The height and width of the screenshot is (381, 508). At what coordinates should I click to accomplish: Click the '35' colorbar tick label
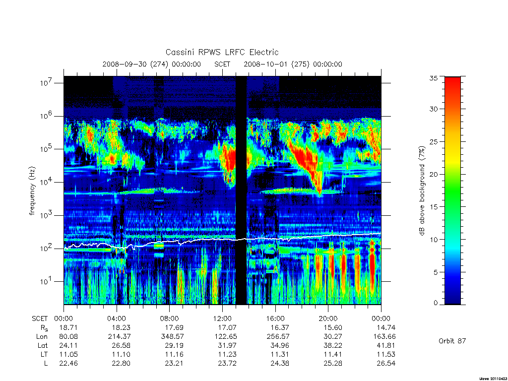click(x=434, y=78)
